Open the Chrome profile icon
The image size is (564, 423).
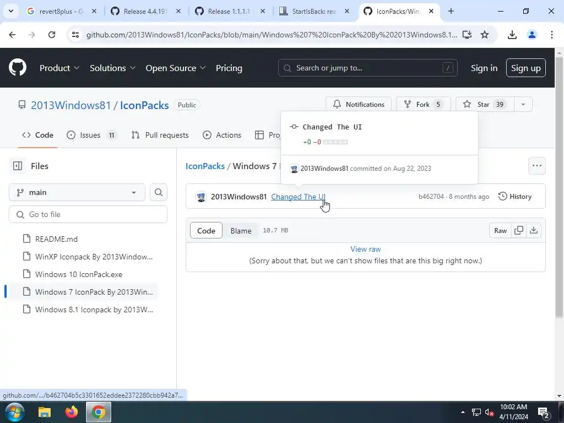532,35
